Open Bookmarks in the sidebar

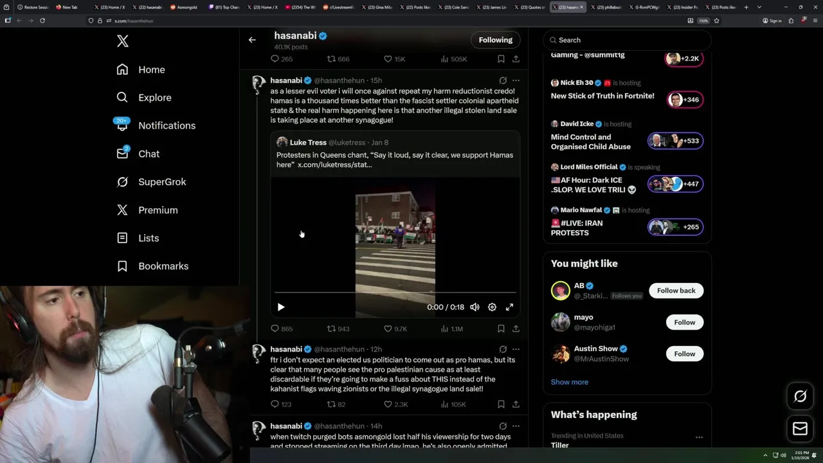(x=152, y=266)
